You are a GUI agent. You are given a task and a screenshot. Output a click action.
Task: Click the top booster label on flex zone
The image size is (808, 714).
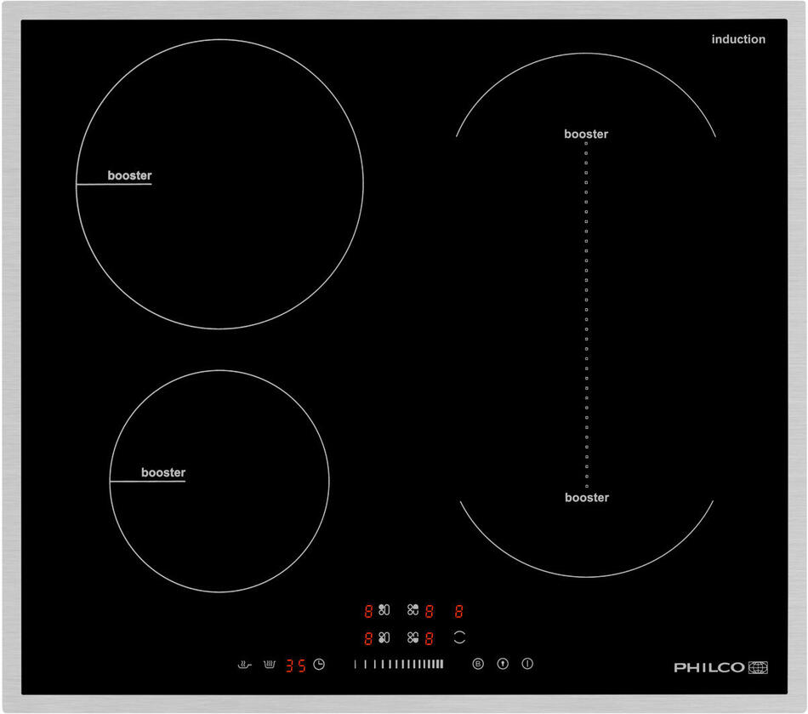[586, 134]
